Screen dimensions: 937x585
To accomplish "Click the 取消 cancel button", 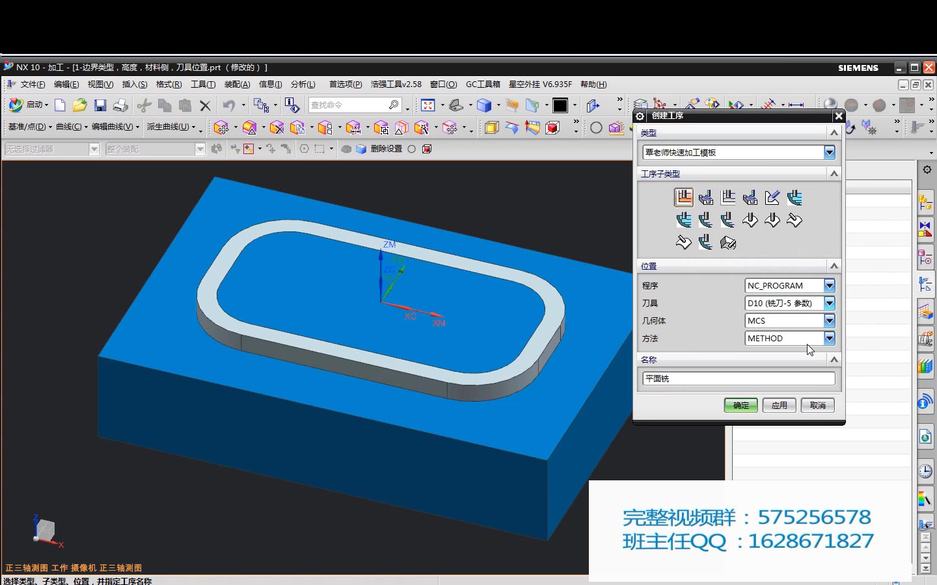I will coord(817,405).
